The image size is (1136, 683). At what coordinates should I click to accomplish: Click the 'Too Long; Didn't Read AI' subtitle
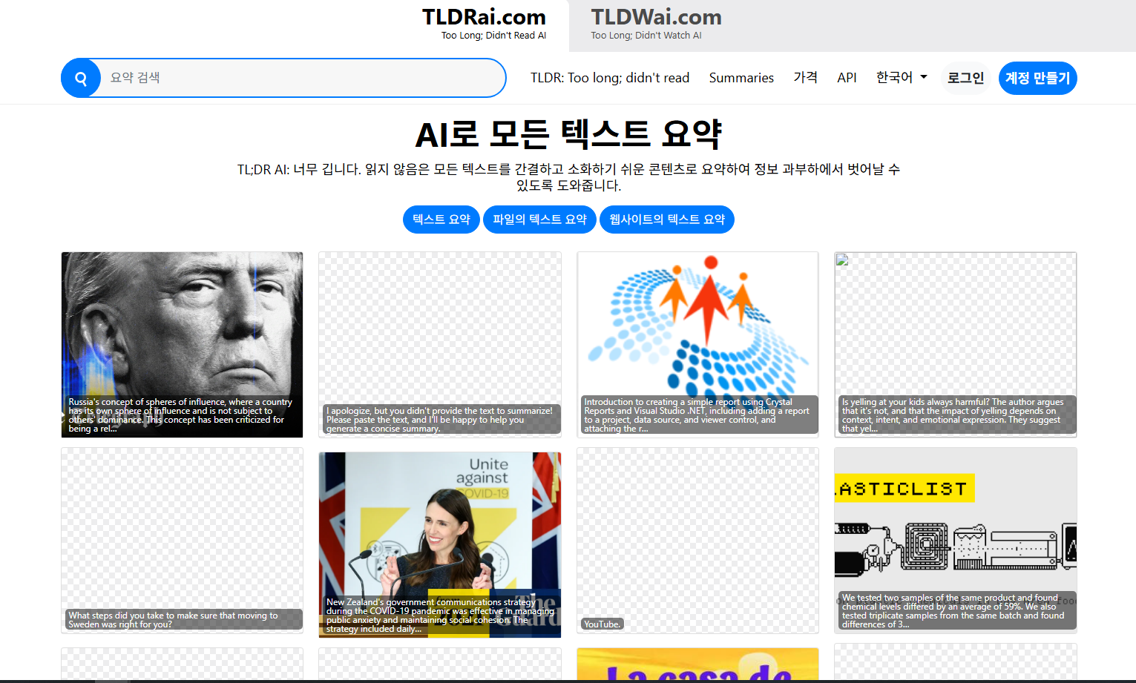point(493,36)
